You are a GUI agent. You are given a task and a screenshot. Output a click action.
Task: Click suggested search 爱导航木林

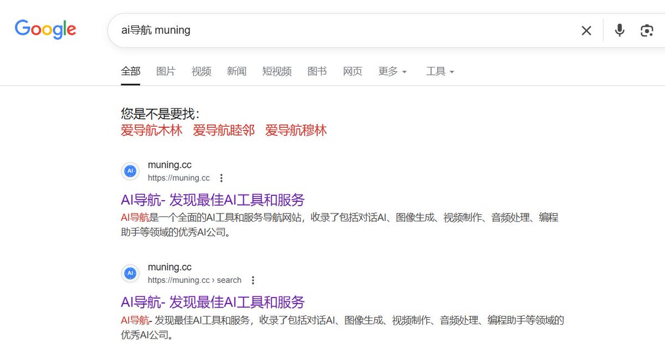(x=152, y=131)
